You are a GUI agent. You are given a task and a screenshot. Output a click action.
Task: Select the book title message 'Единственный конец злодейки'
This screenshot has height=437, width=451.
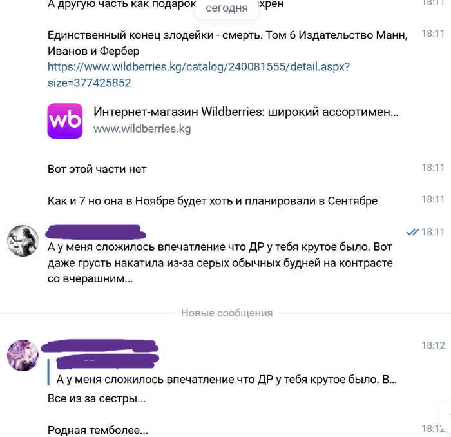click(227, 43)
